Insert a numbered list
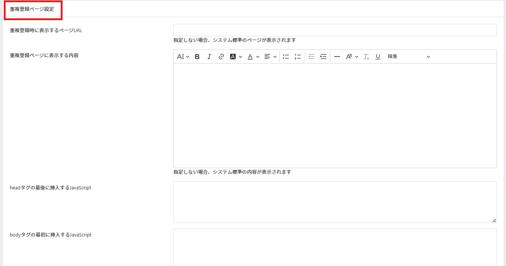 (x=298, y=57)
